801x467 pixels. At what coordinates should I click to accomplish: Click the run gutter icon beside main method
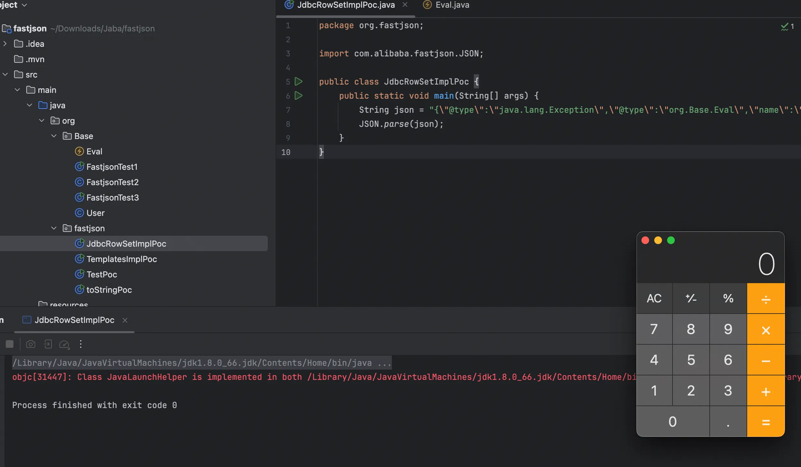(298, 95)
